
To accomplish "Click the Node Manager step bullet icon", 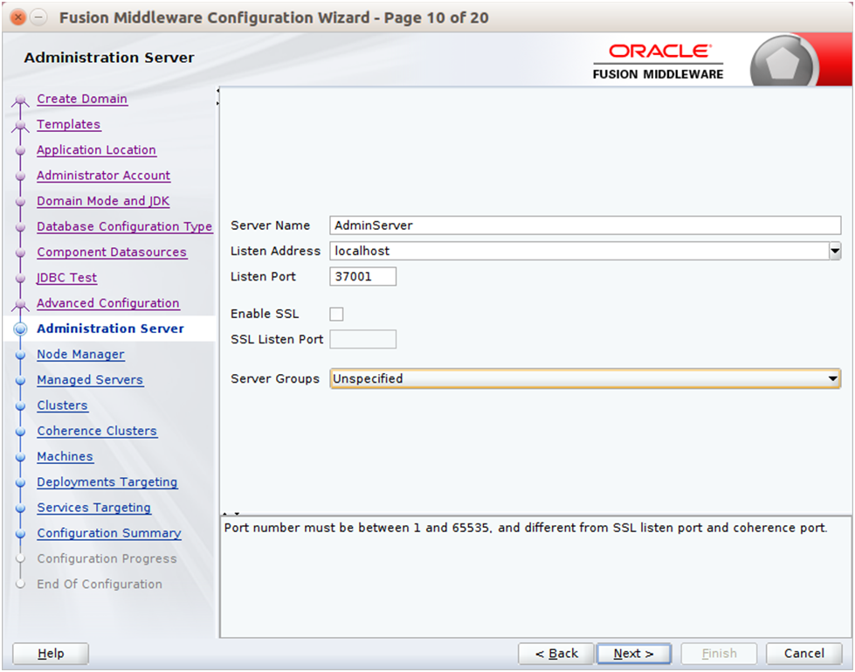I will pos(20,355).
